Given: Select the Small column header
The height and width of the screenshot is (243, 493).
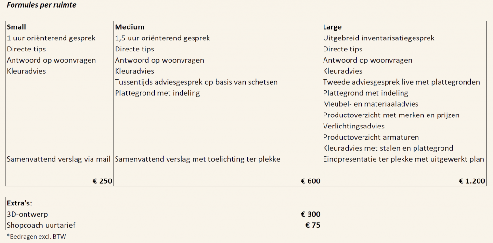Looking at the screenshot, I should [16, 27].
